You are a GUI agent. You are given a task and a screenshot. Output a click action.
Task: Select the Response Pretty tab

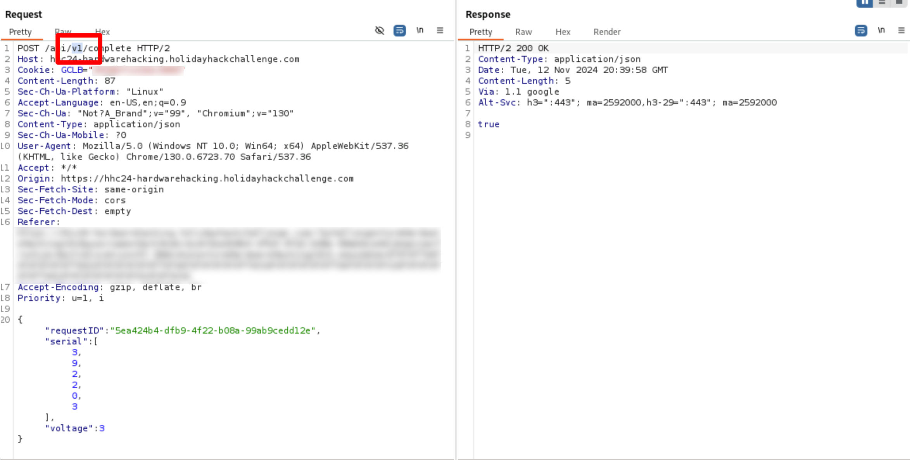480,32
